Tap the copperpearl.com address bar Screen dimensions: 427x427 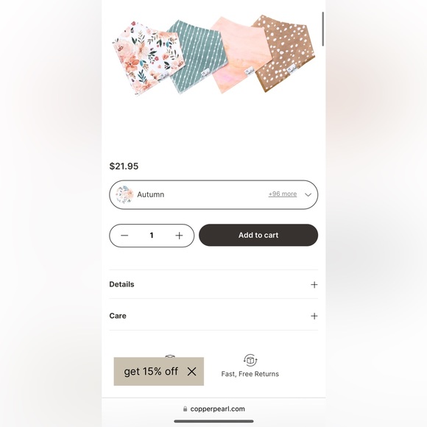point(213,409)
